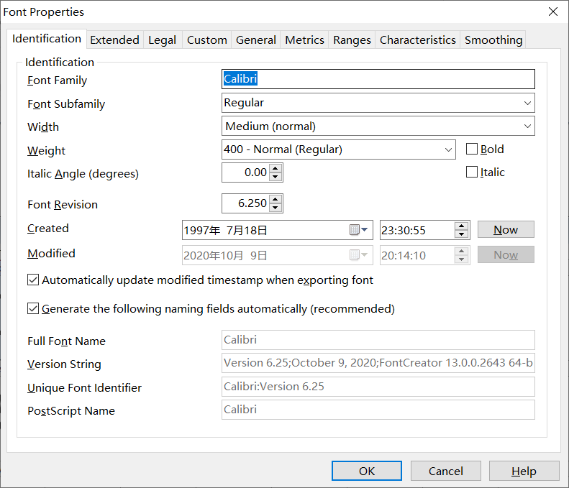Screen dimensions: 569x488
Task: Click the Version String field
Action: (378, 363)
